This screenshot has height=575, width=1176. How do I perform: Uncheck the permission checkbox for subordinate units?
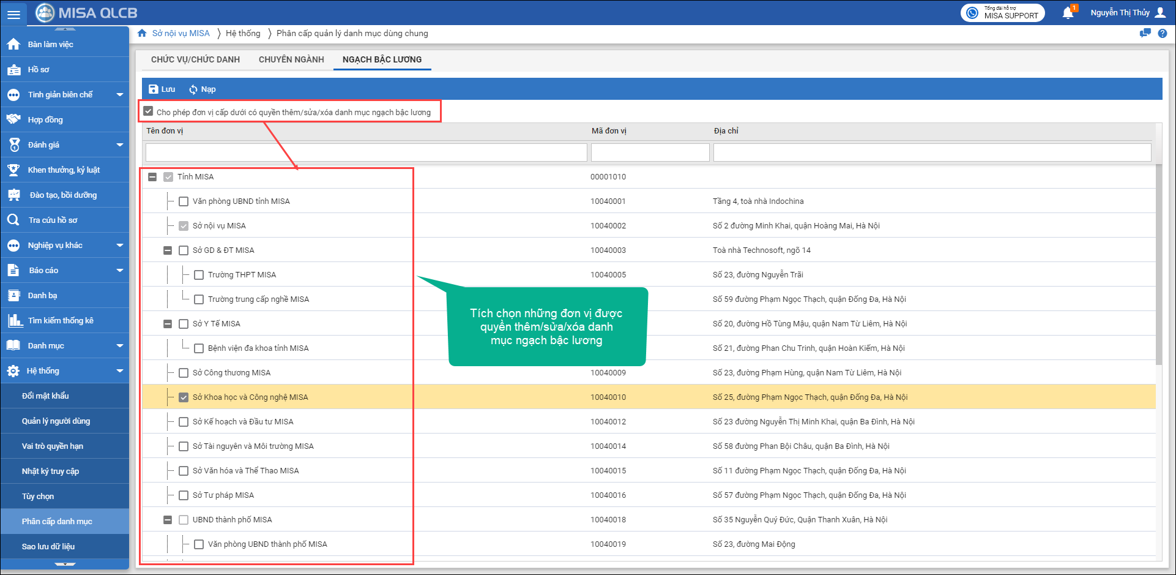click(x=148, y=111)
